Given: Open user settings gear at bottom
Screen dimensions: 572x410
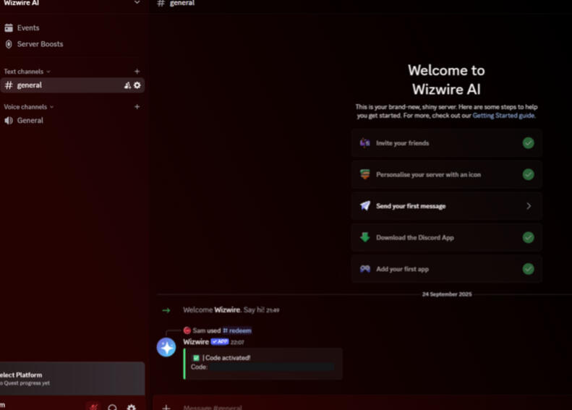Looking at the screenshot, I should [131, 407].
